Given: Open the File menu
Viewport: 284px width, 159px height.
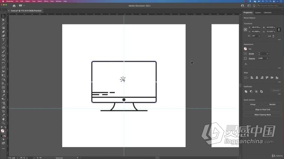Looking at the screenshot, I should [17, 1].
